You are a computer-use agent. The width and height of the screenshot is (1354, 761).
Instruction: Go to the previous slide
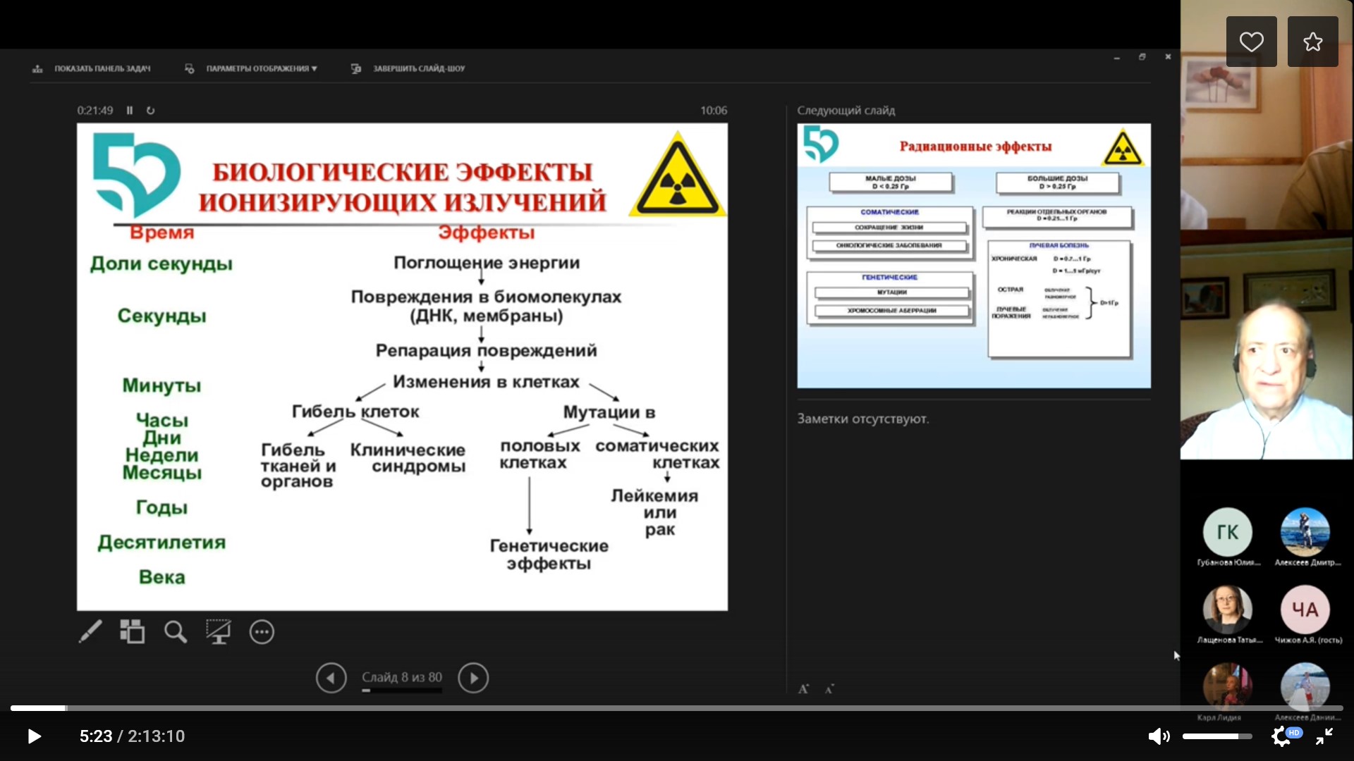click(x=331, y=678)
